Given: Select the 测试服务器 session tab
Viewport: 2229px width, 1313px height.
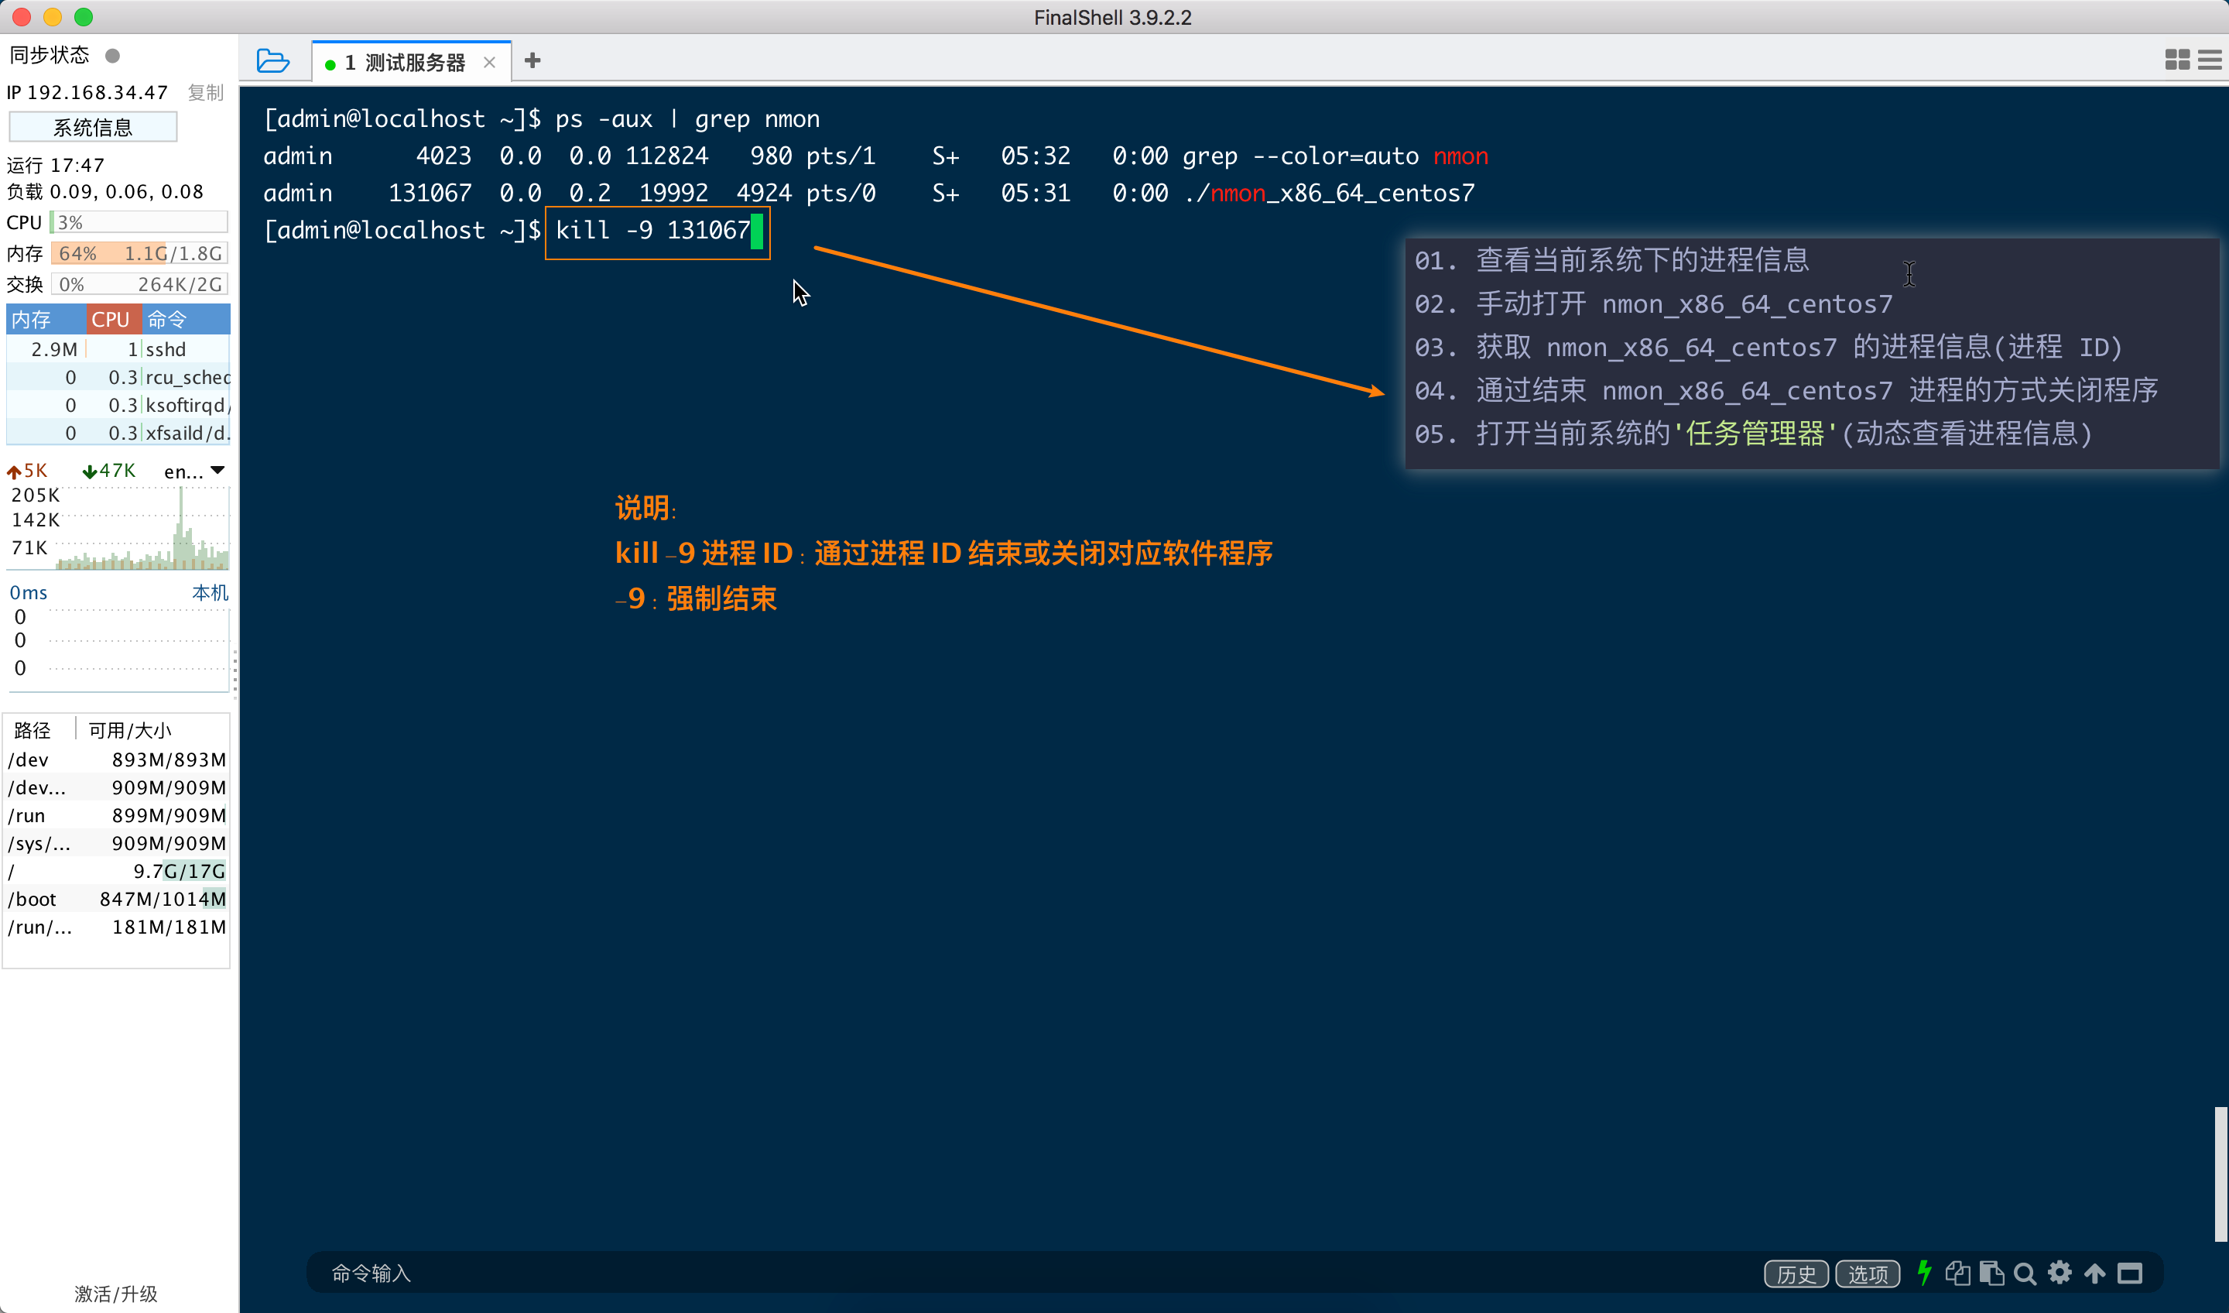Looking at the screenshot, I should coord(414,62).
